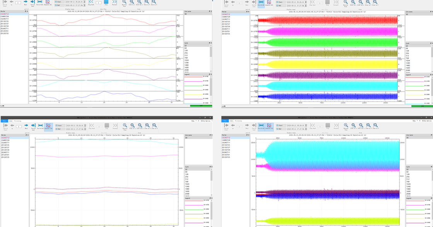The height and width of the screenshot is (227, 433).
Task: Toggle Period All in bottom-left window
Action: click(40, 126)
